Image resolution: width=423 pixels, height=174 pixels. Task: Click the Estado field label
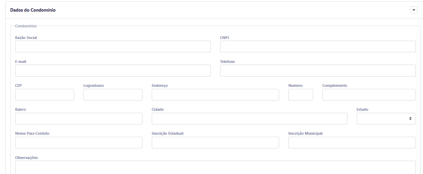click(363, 109)
